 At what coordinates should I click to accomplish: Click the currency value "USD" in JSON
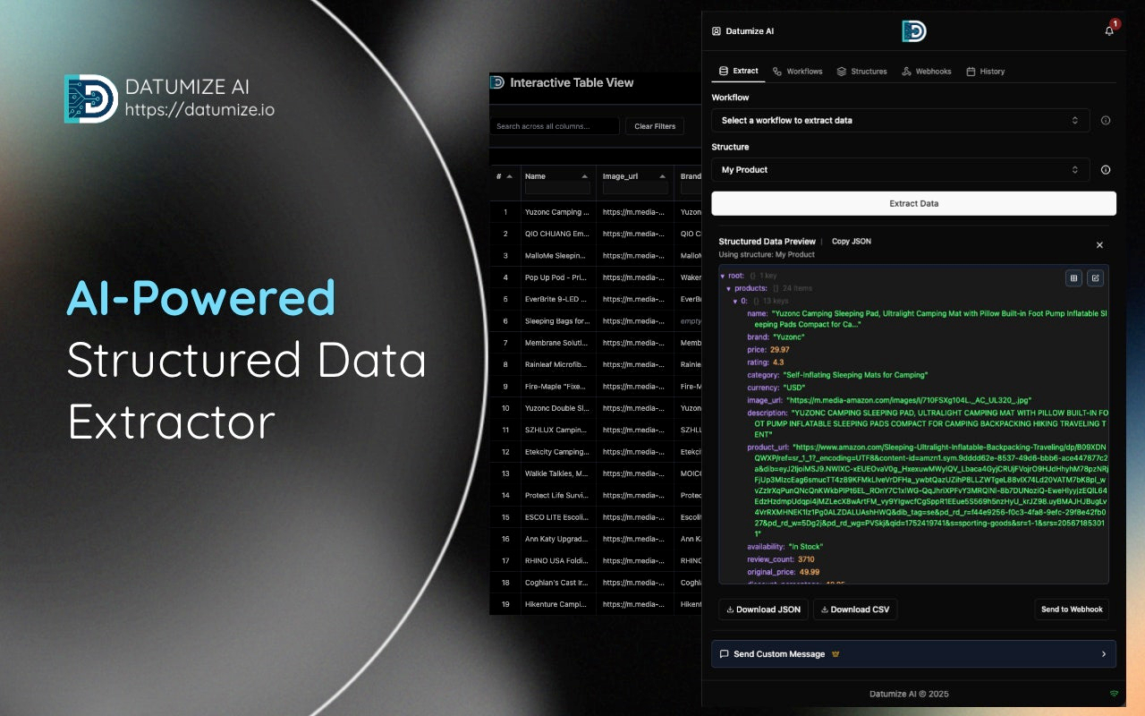pyautogui.click(x=796, y=388)
